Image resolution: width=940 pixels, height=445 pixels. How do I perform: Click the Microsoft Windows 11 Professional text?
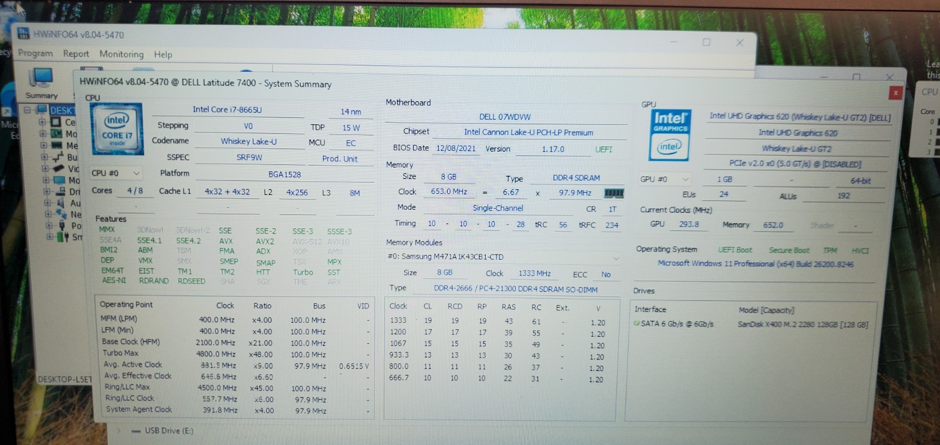(x=756, y=264)
